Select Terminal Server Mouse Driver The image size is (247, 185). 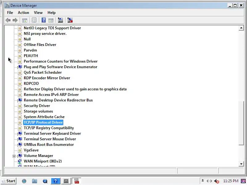pyautogui.click(x=50, y=139)
